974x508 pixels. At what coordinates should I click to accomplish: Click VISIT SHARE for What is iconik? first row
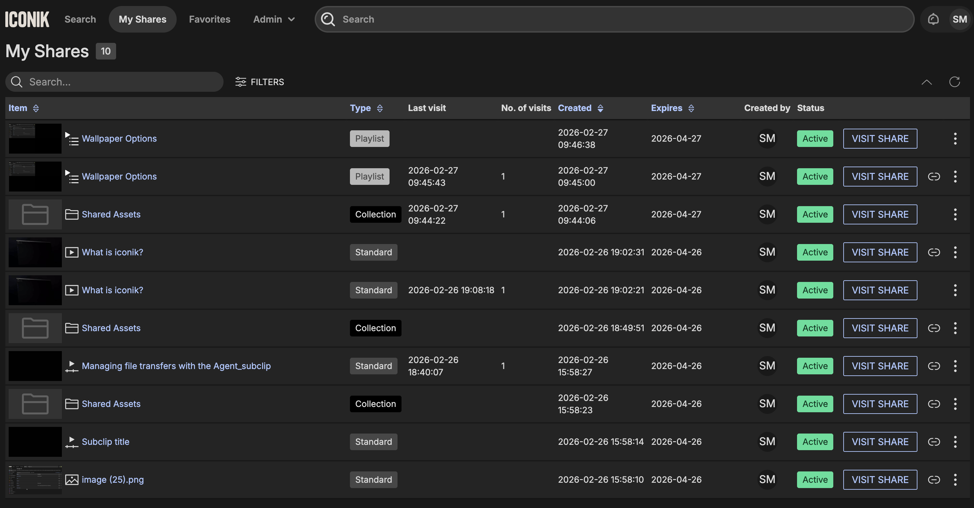click(x=880, y=252)
